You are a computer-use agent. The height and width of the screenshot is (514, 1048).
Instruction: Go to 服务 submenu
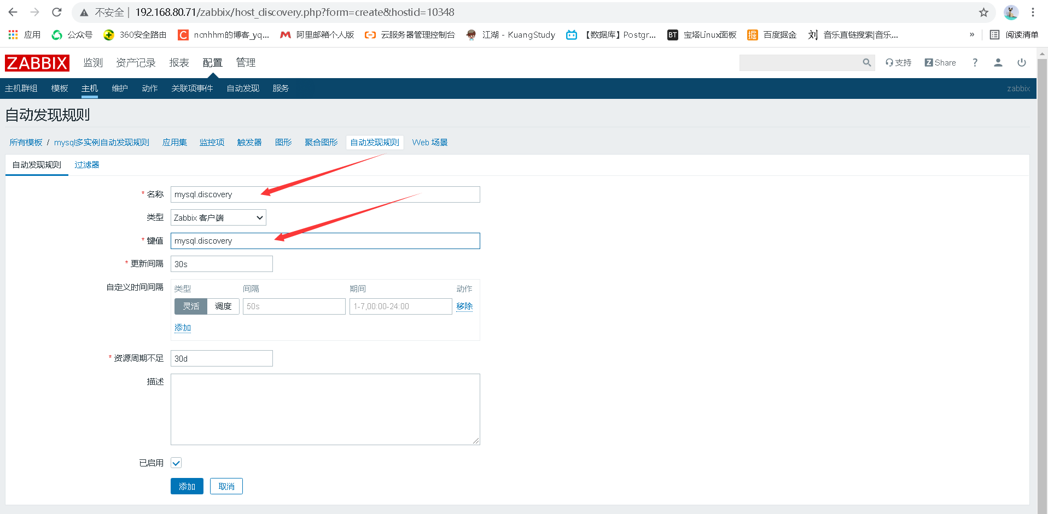coord(281,88)
